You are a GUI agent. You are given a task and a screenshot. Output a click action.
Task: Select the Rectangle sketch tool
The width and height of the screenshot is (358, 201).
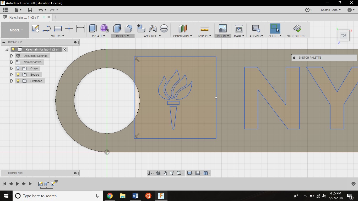[58, 28]
